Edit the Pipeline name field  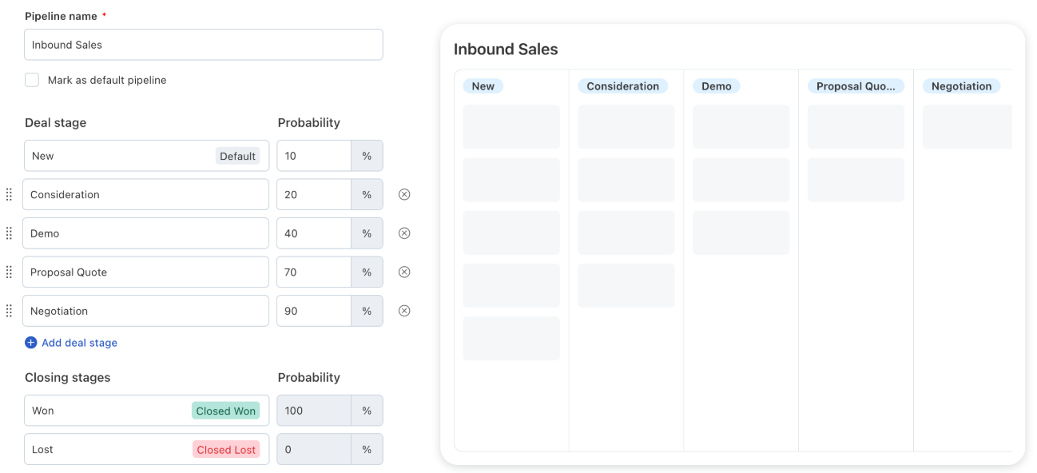(x=204, y=45)
